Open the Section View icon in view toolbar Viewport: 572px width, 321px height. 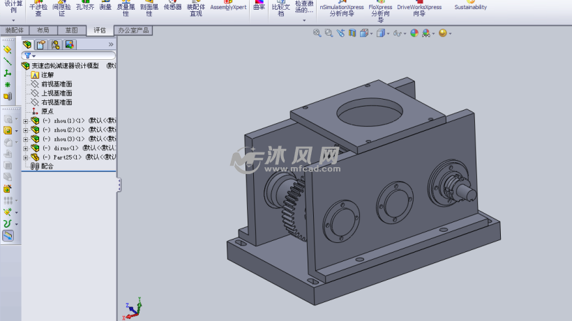[352, 33]
